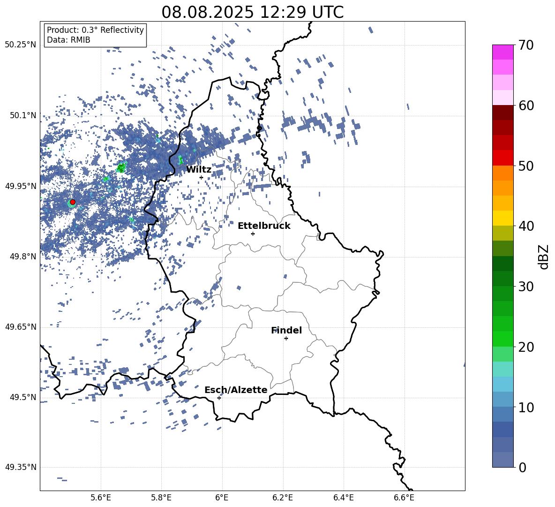Click the Data: RMIB text
The width and height of the screenshot is (555, 507).
pos(68,40)
